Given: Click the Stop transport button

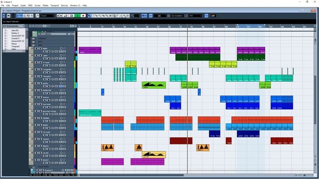Looking at the screenshot, I should (72, 15).
